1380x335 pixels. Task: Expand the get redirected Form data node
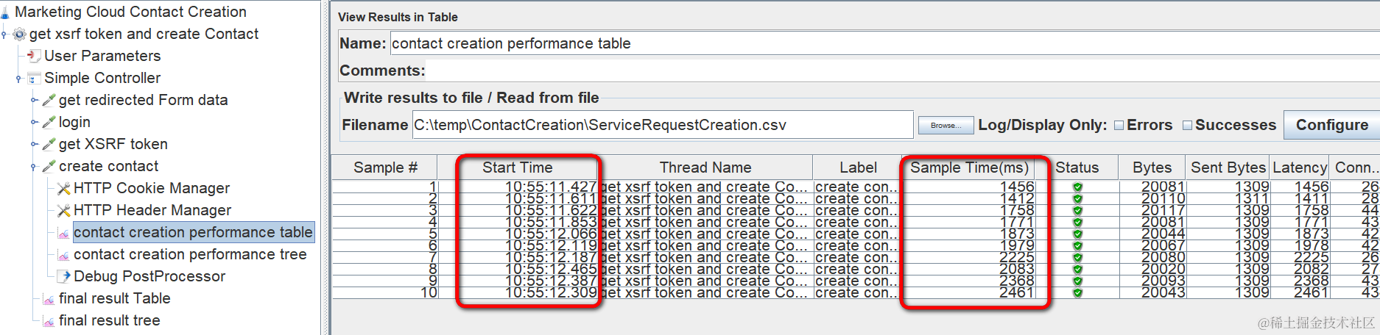[x=34, y=100]
